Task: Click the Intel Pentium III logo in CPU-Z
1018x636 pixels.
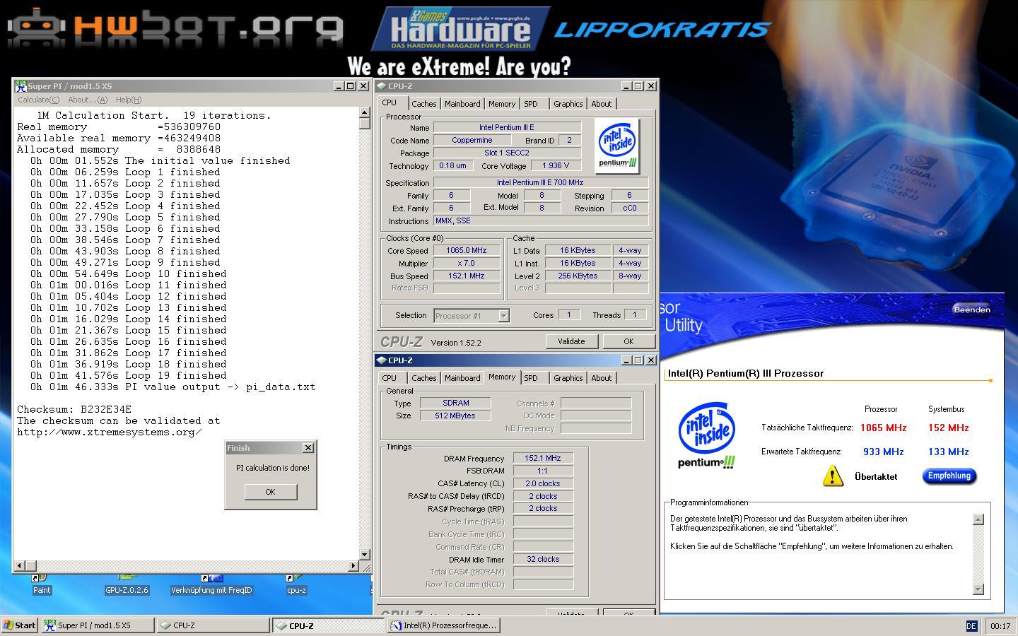Action: tap(617, 146)
